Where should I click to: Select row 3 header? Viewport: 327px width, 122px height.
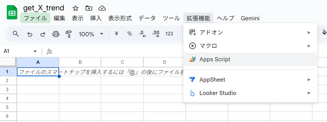coord(8,89)
